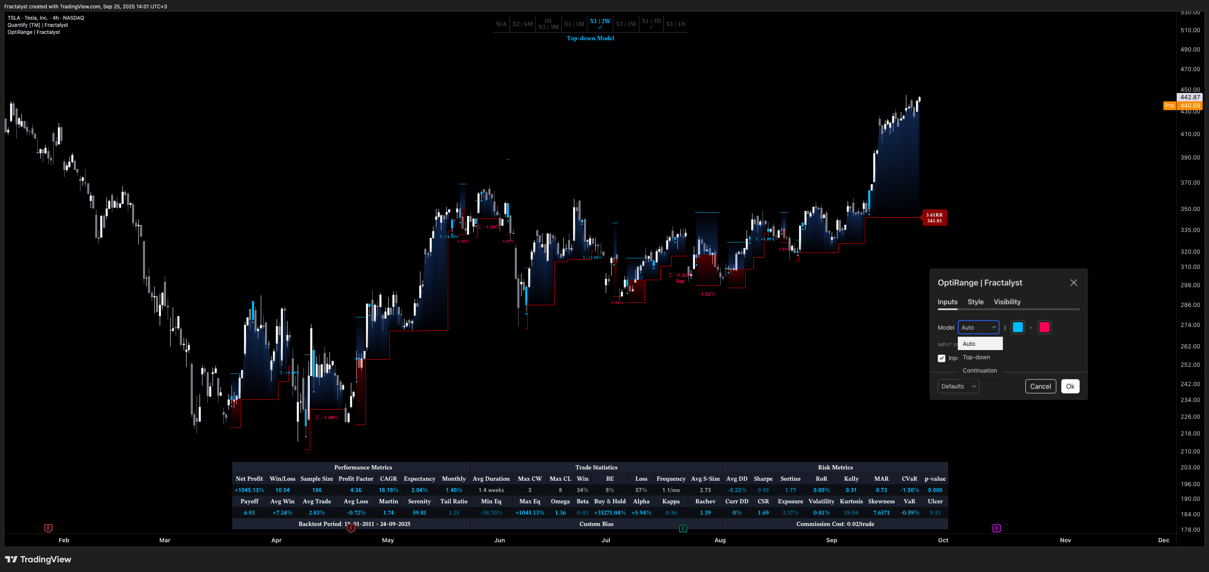This screenshot has width=1209, height=572.
Task: Expand the Defaults dropdown
Action: pos(958,386)
